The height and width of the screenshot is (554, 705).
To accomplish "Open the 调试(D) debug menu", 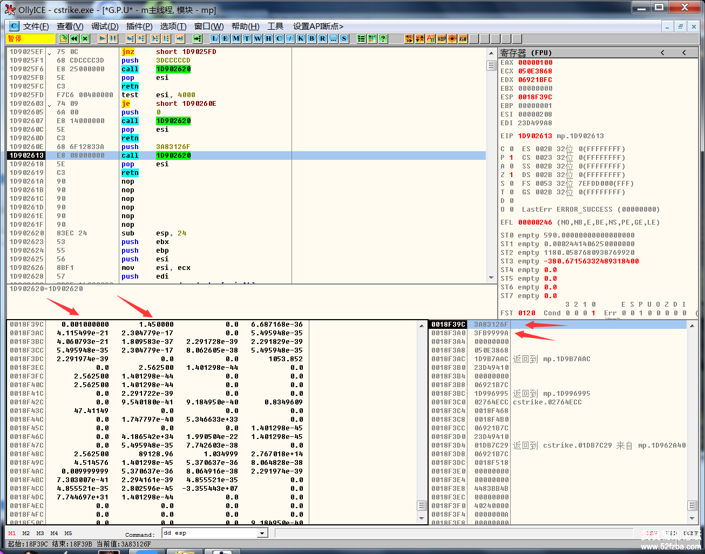I will coord(105,26).
